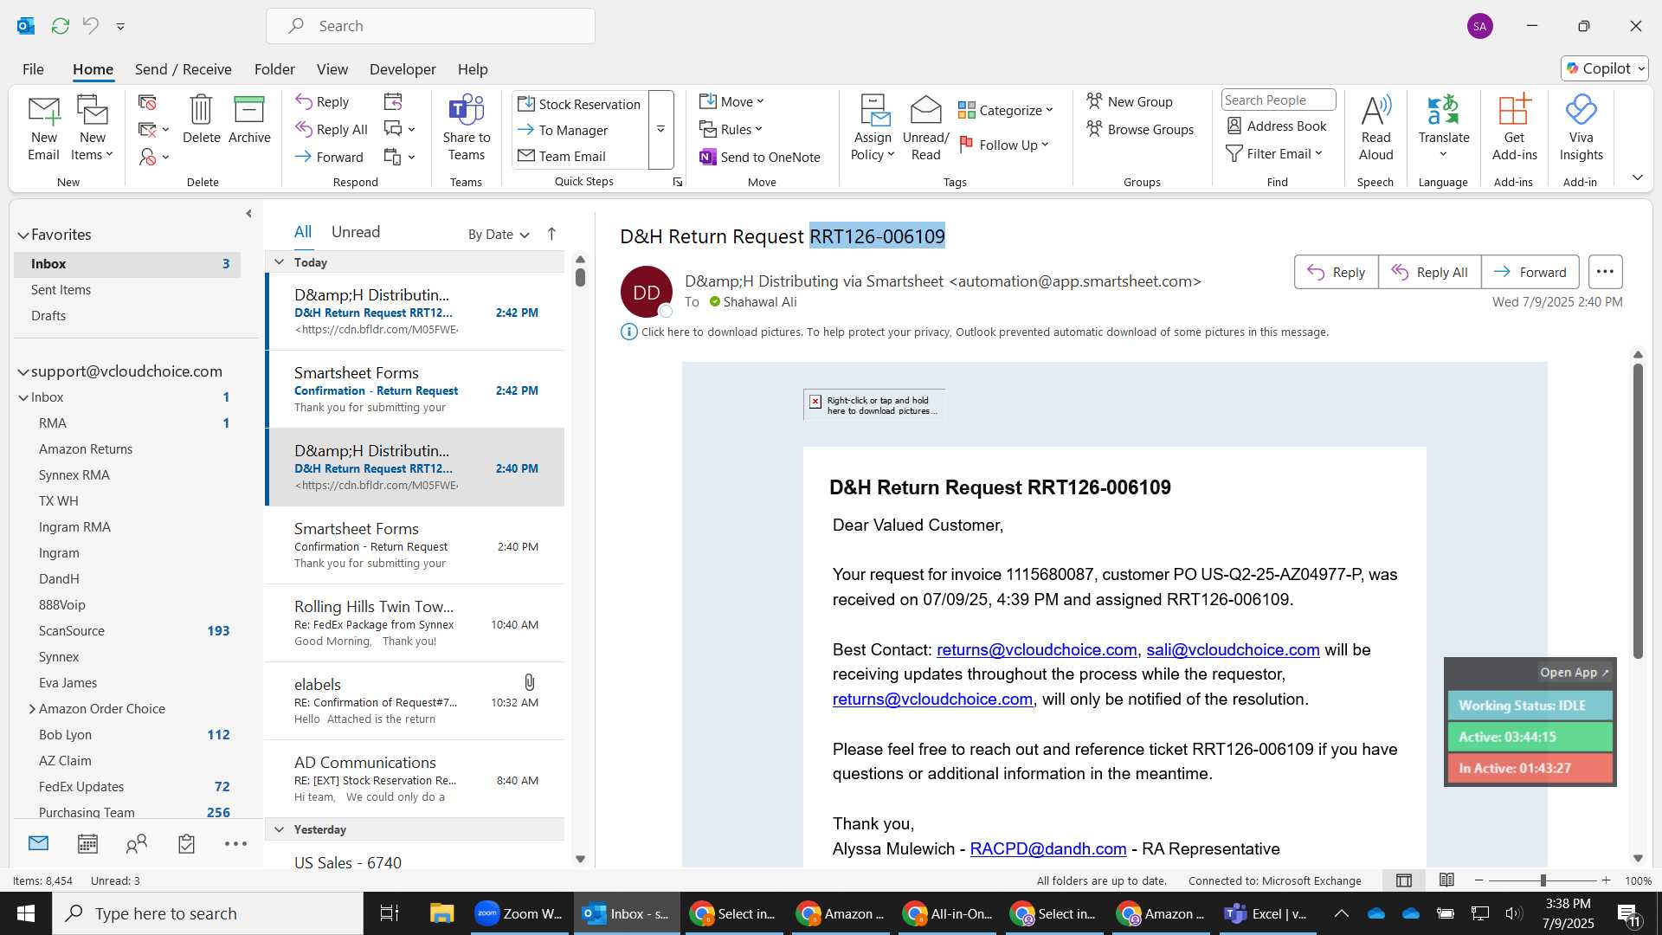This screenshot has height=935, width=1662.
Task: Click Browse Groups in the ribbon
Action: (x=1140, y=129)
